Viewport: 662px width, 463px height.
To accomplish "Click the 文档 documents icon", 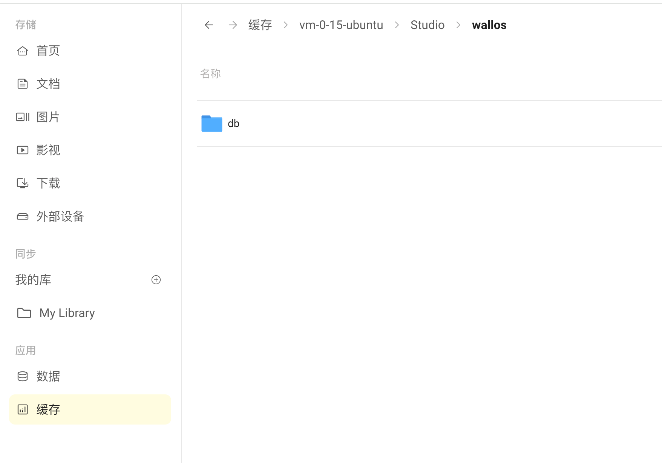I will [23, 84].
